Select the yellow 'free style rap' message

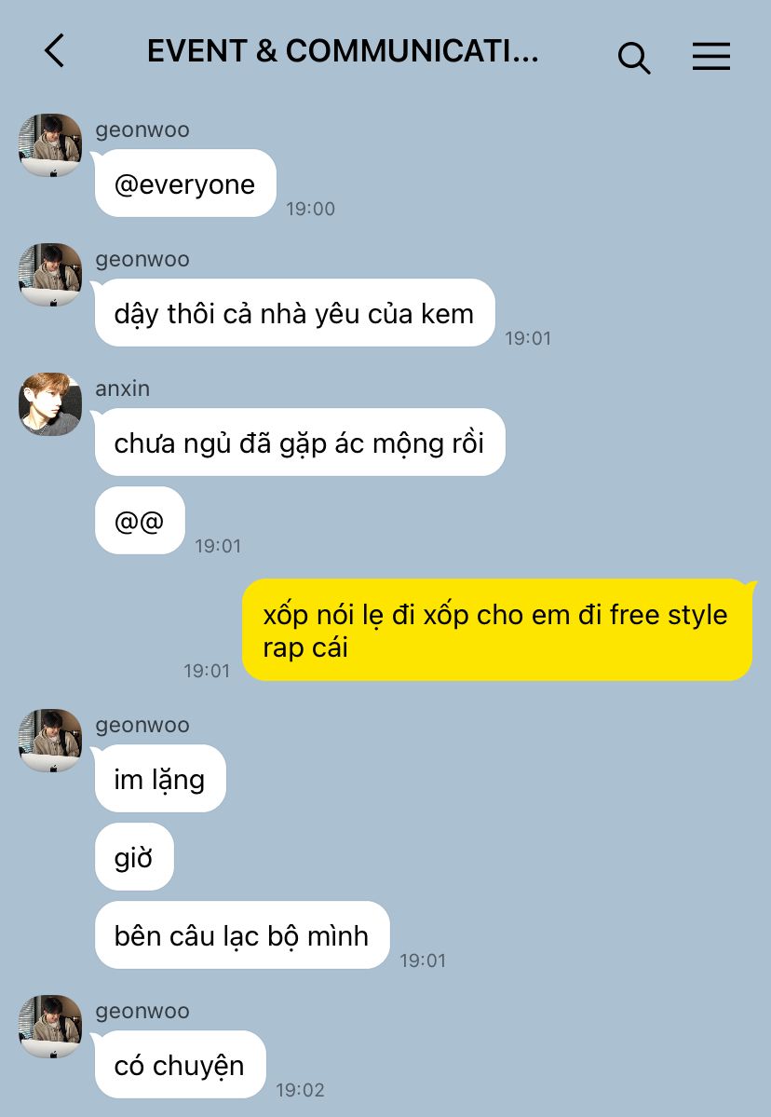click(497, 631)
